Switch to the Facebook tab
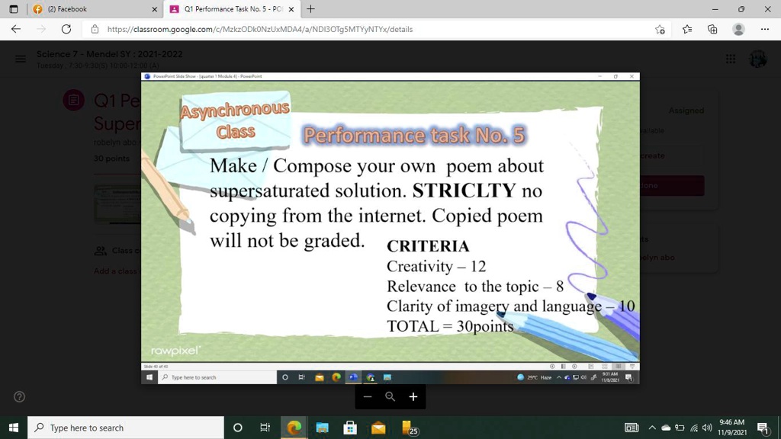Viewport: 781px width, 439px height. point(95,9)
